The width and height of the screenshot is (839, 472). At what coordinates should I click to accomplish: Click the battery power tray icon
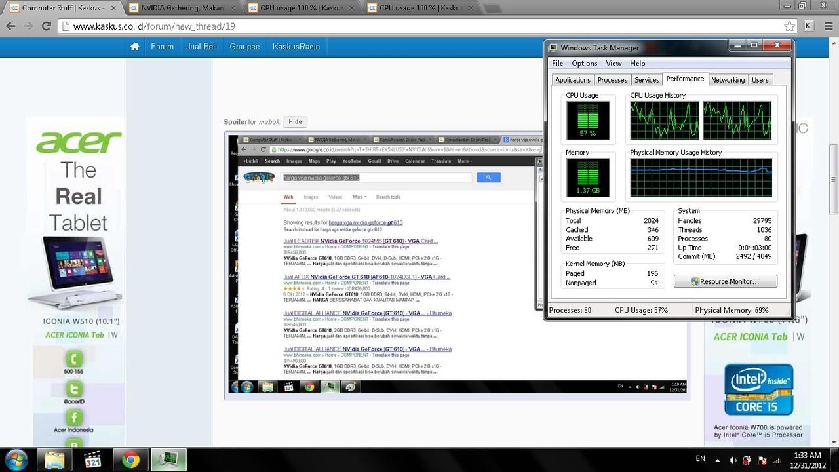click(x=747, y=460)
